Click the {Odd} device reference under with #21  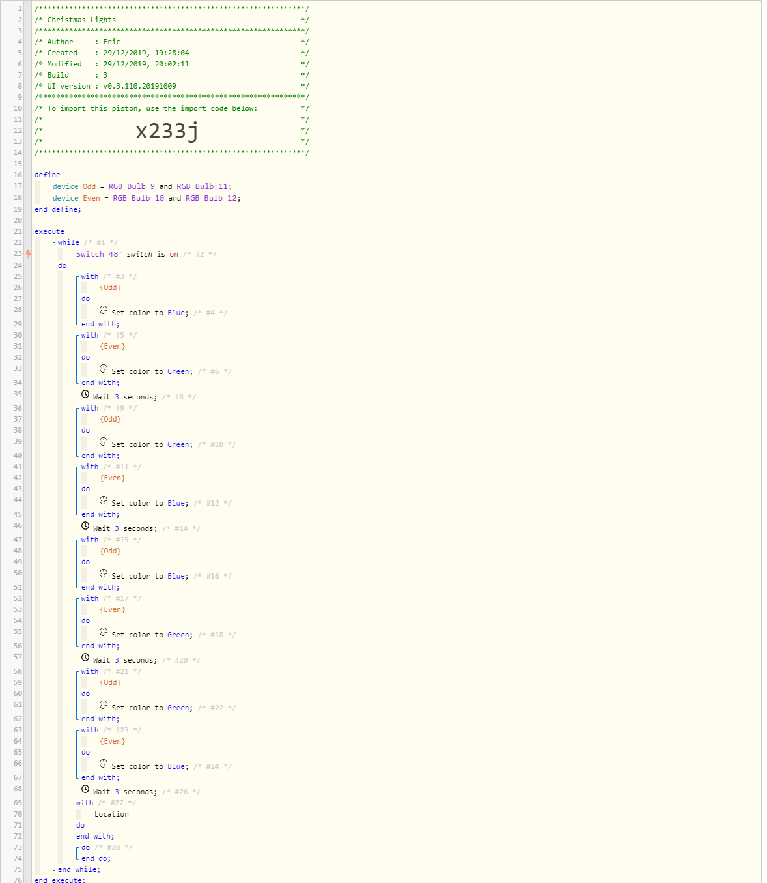[110, 682]
